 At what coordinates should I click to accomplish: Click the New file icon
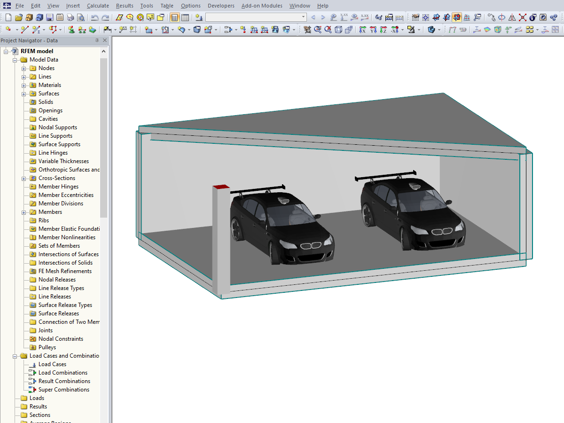click(8, 17)
